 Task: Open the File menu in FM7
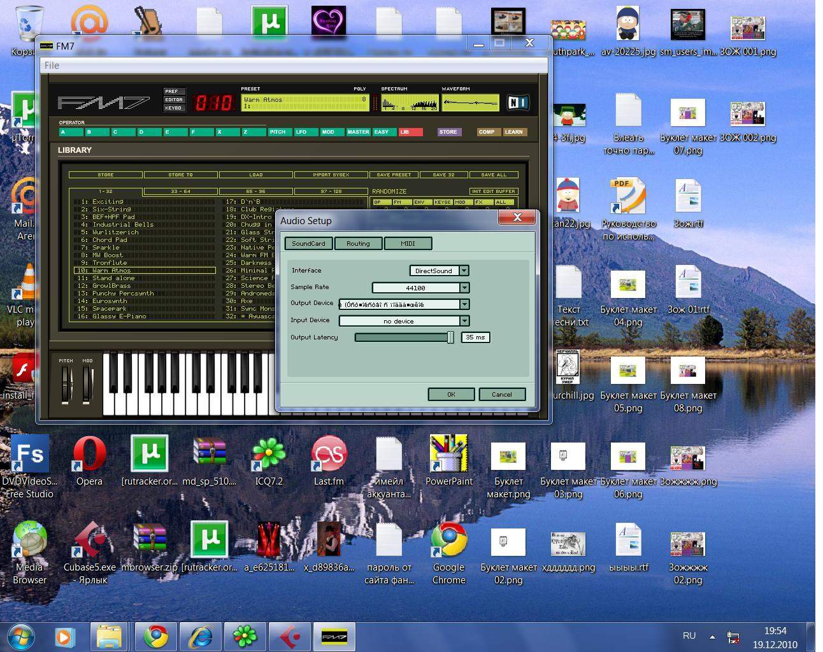pyautogui.click(x=52, y=65)
